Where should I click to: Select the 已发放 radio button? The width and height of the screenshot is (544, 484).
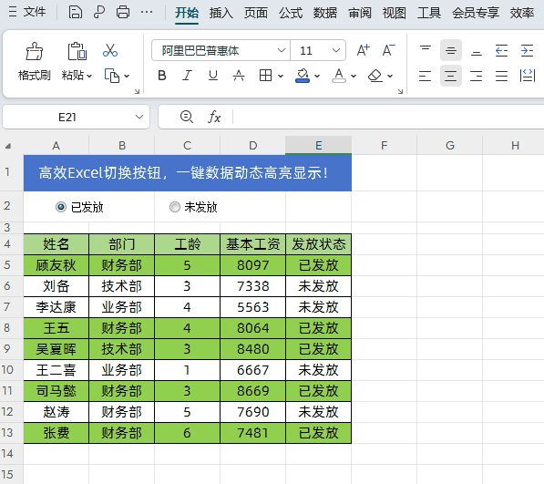tap(61, 207)
